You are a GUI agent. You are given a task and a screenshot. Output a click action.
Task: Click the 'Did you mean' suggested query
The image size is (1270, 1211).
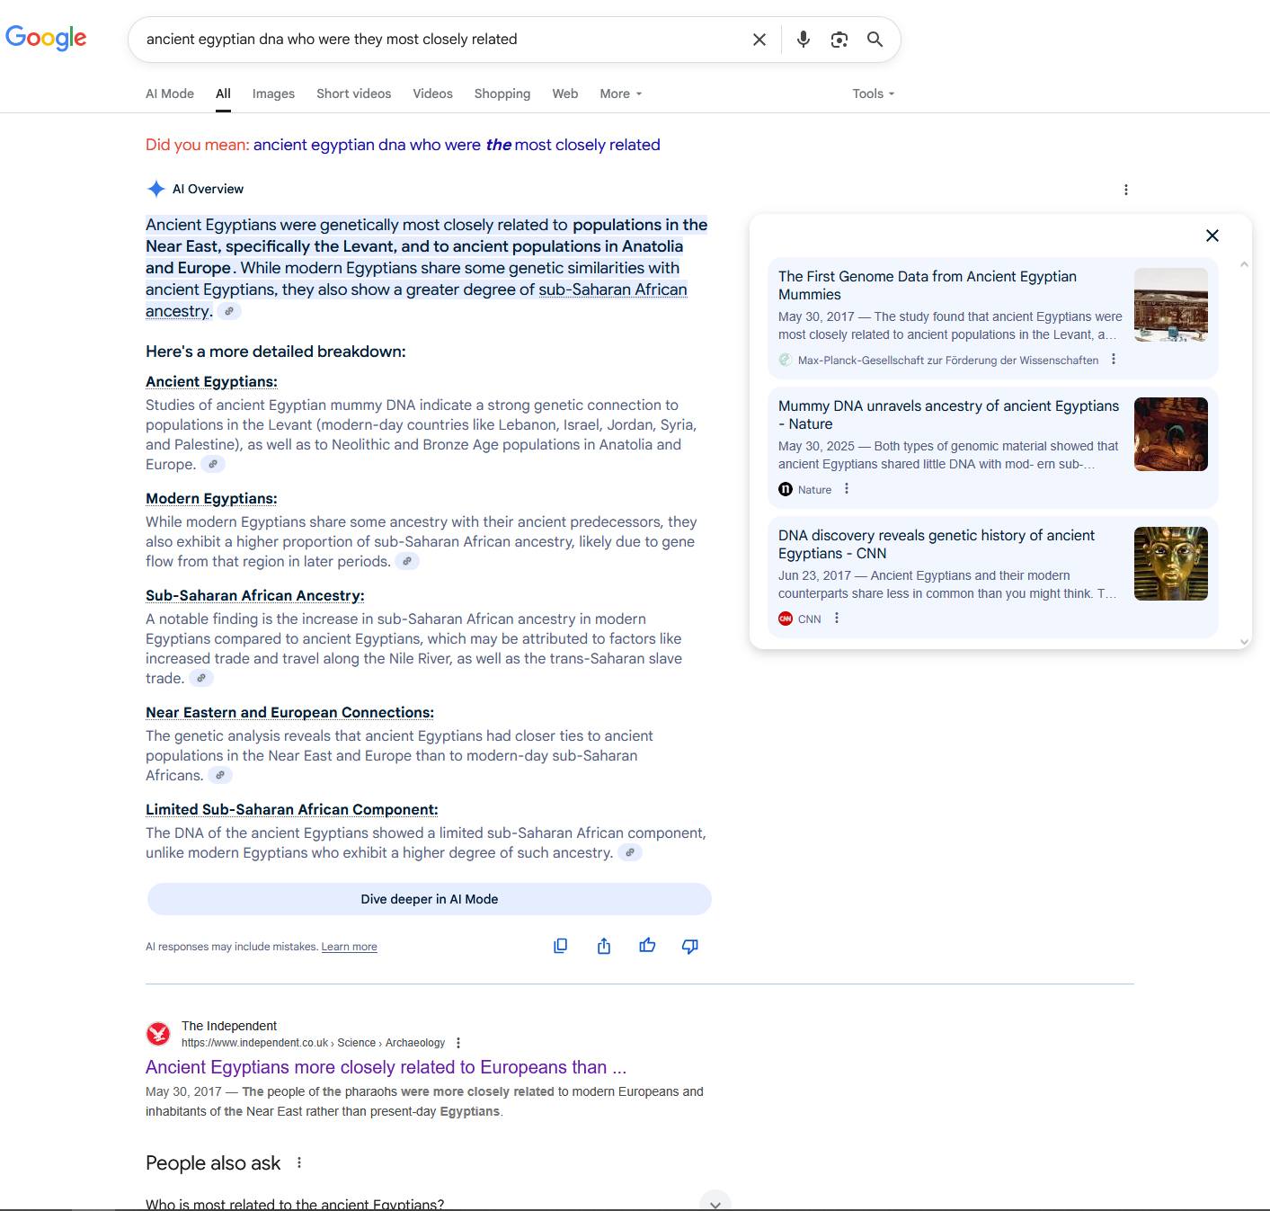[457, 145]
